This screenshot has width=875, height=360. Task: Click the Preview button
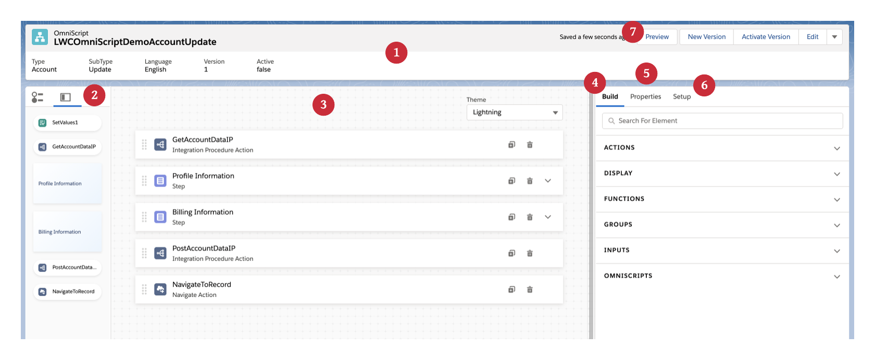point(657,37)
